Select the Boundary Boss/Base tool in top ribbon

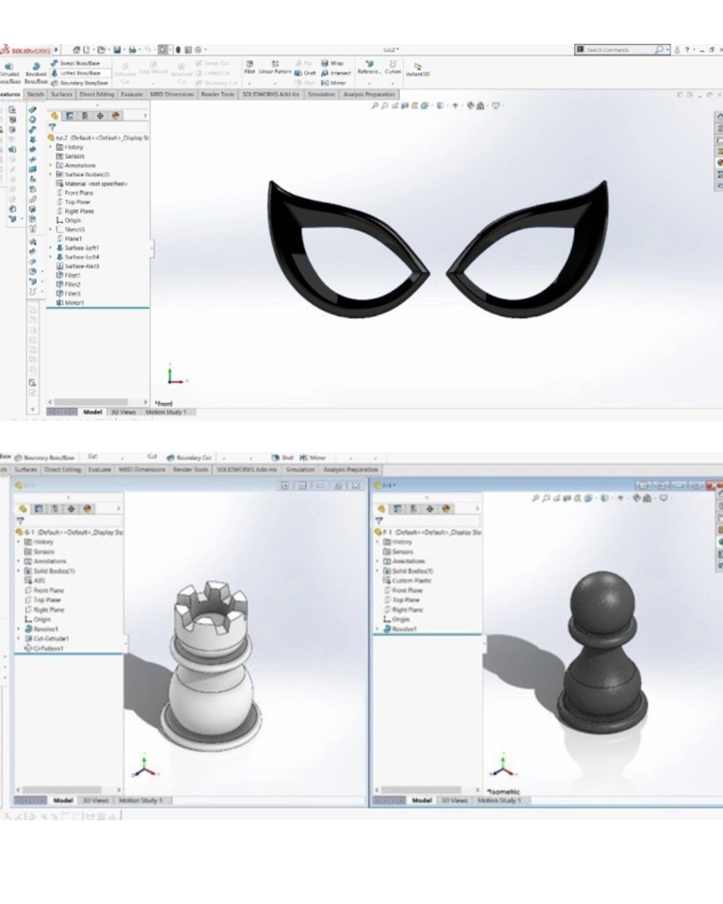80,83
